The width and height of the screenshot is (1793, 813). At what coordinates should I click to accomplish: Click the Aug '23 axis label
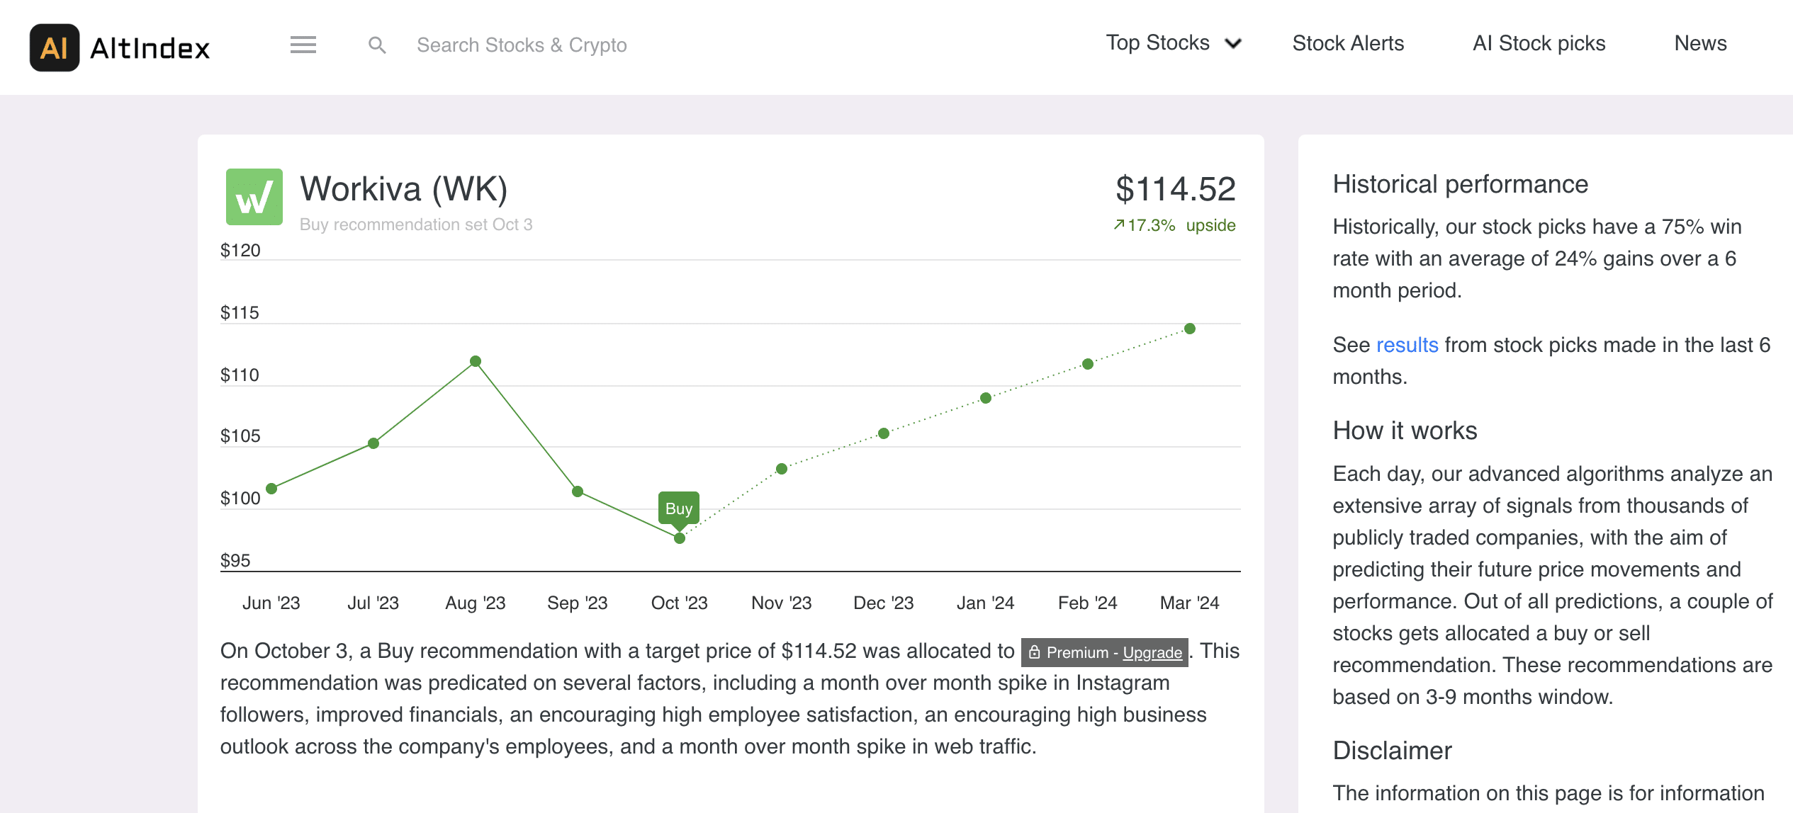coord(476,603)
